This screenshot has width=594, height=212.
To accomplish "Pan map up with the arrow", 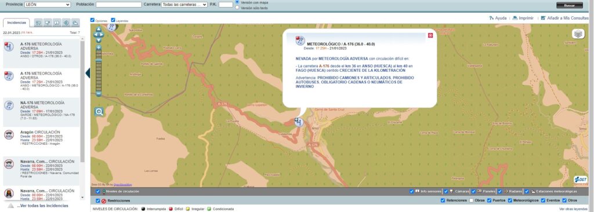I will (99, 29).
